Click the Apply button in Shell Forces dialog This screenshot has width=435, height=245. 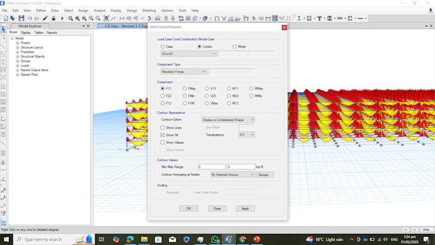pos(245,209)
